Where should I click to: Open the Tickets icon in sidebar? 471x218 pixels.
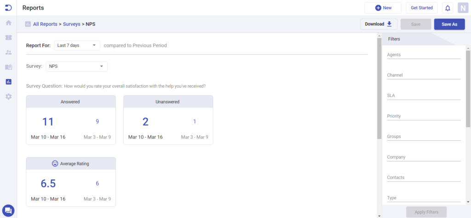(x=8, y=38)
